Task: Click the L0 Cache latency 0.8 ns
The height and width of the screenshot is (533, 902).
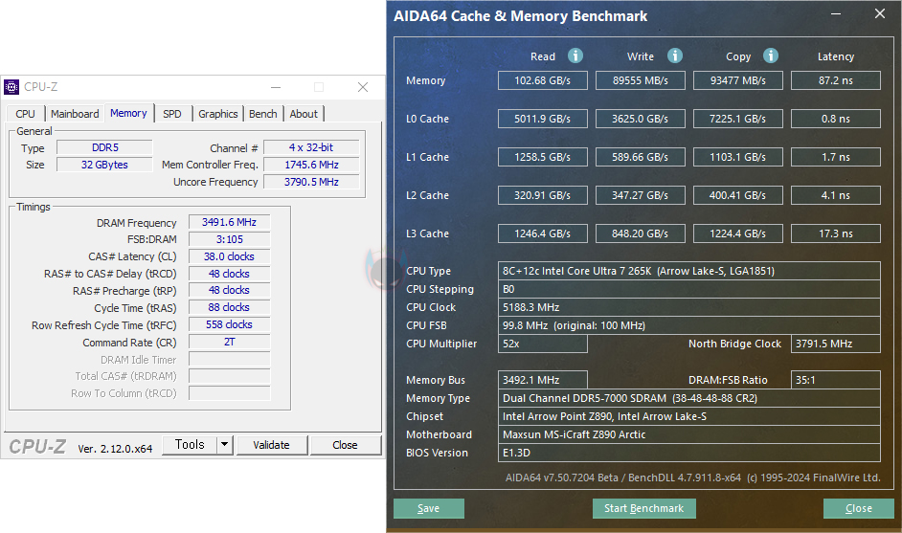Action: pyautogui.click(x=836, y=119)
